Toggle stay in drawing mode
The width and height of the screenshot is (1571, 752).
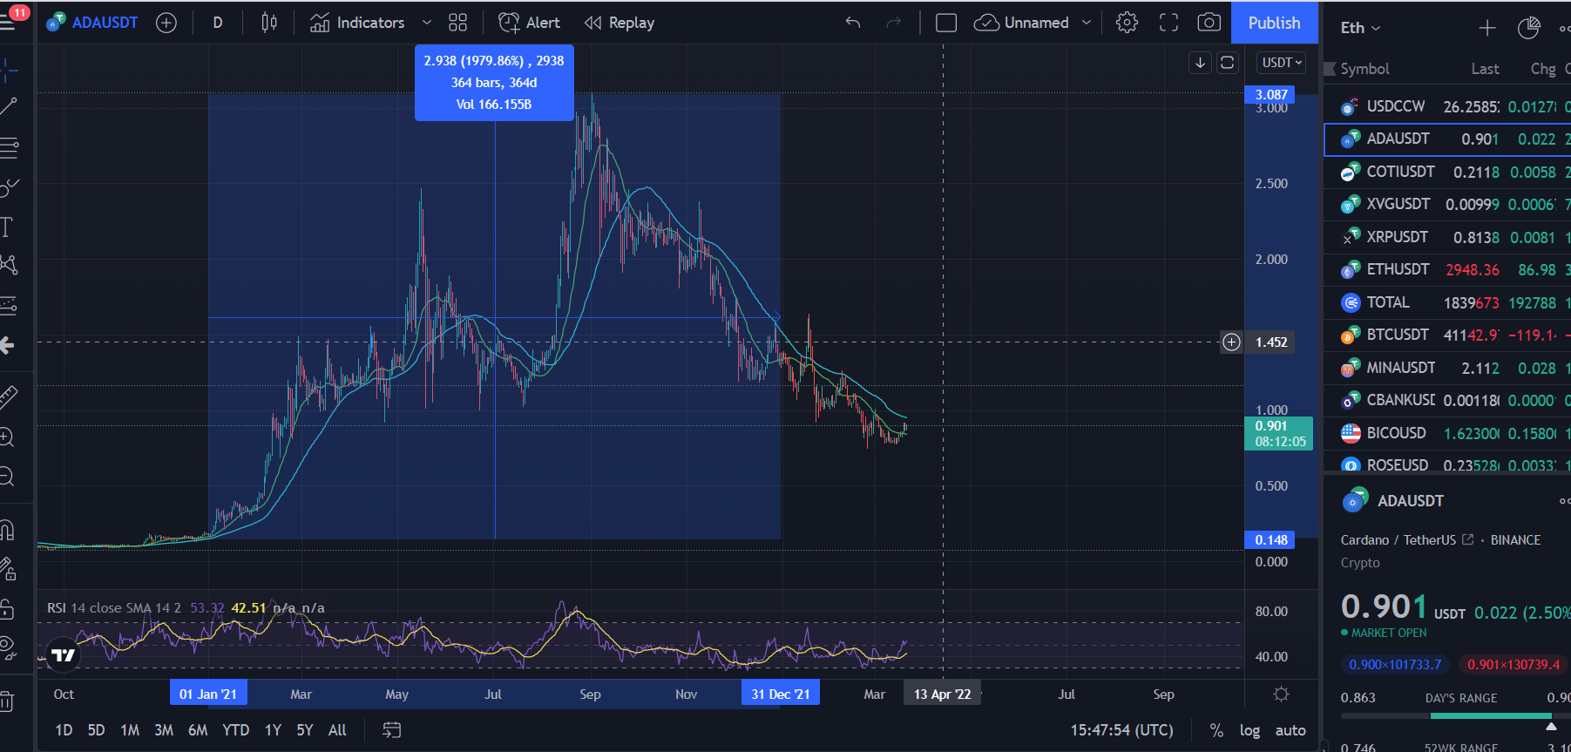[8, 569]
